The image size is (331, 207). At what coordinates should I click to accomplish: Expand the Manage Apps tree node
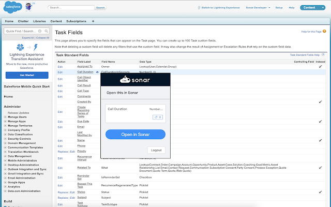click(x=5, y=121)
